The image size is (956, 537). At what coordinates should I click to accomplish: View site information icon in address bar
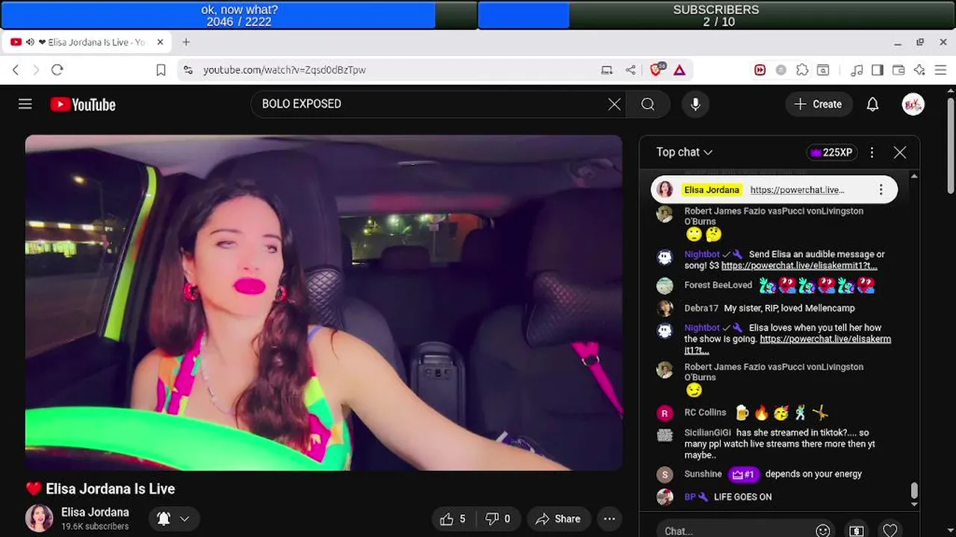point(187,70)
